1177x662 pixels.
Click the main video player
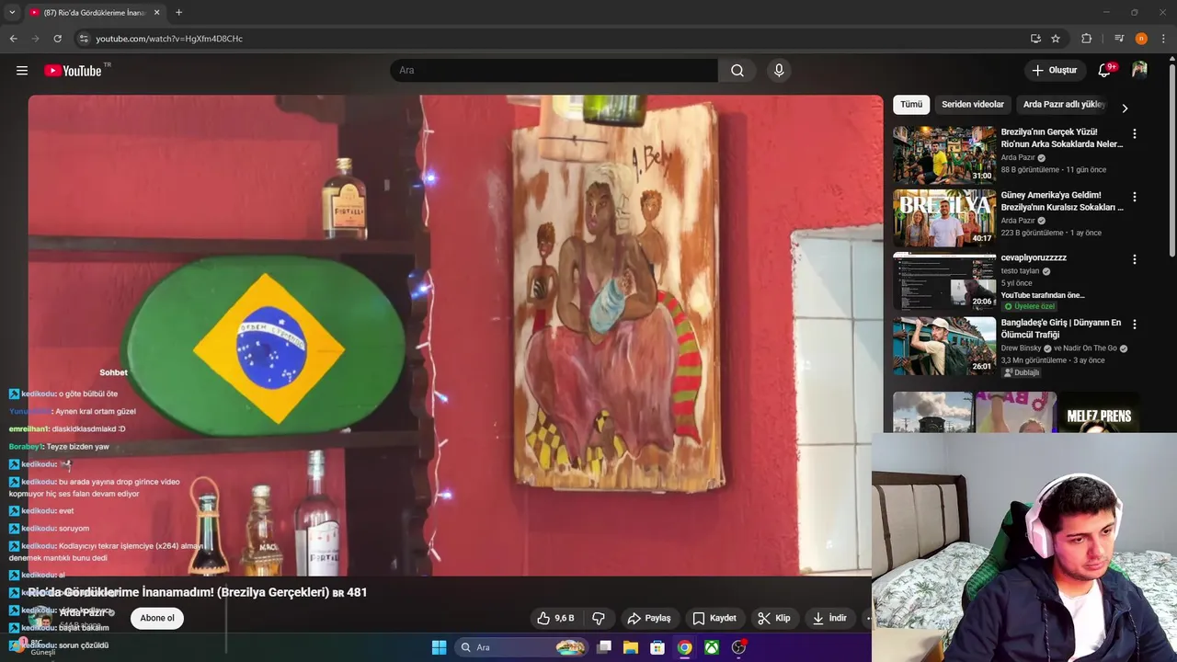pyautogui.click(x=455, y=336)
